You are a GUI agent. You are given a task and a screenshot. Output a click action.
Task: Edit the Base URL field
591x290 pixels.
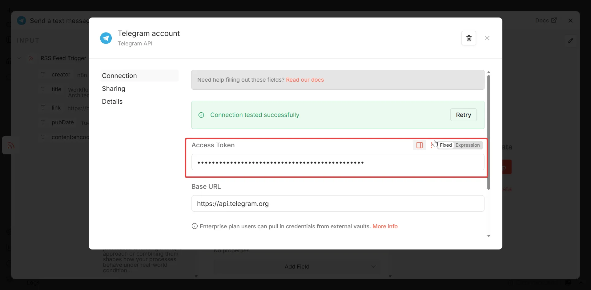click(338, 203)
